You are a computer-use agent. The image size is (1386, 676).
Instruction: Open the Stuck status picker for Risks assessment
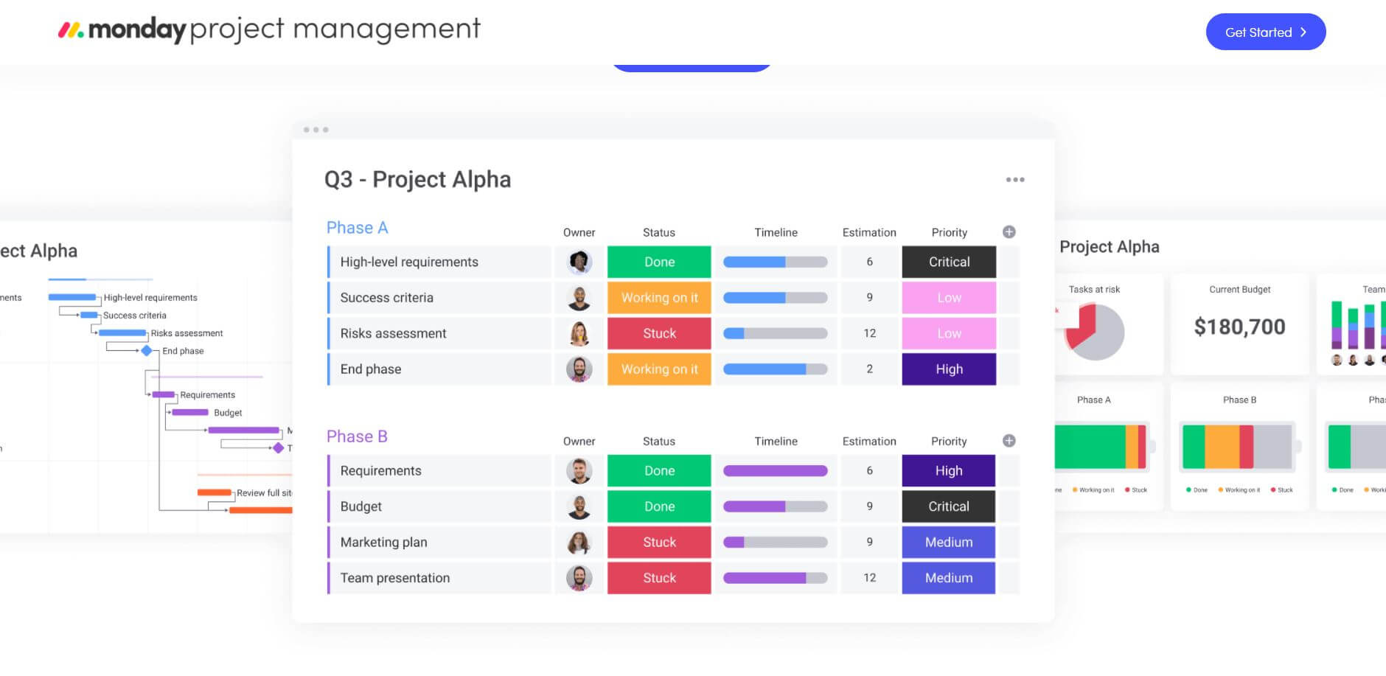pos(659,333)
